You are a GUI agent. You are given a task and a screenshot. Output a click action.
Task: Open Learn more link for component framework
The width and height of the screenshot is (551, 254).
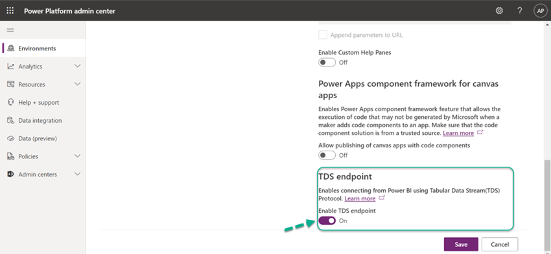point(458,133)
